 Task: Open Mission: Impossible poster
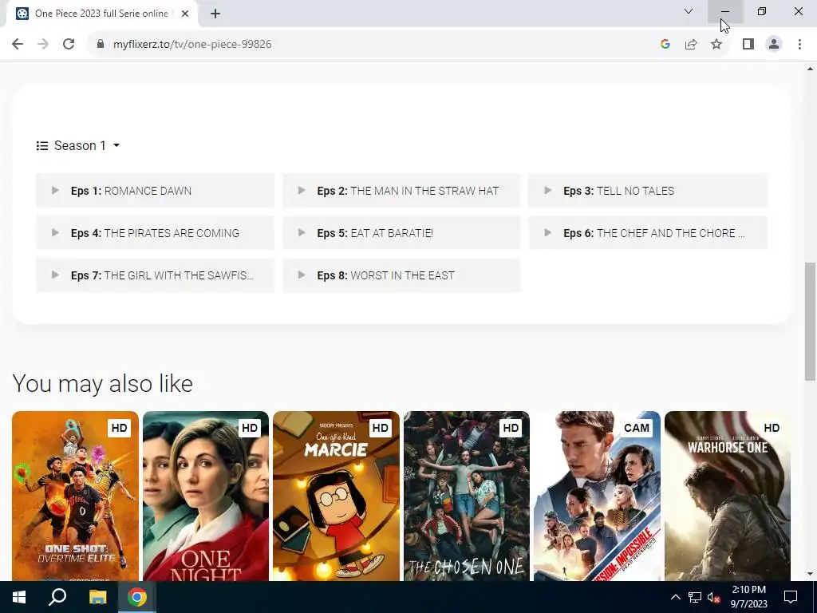coord(597,496)
